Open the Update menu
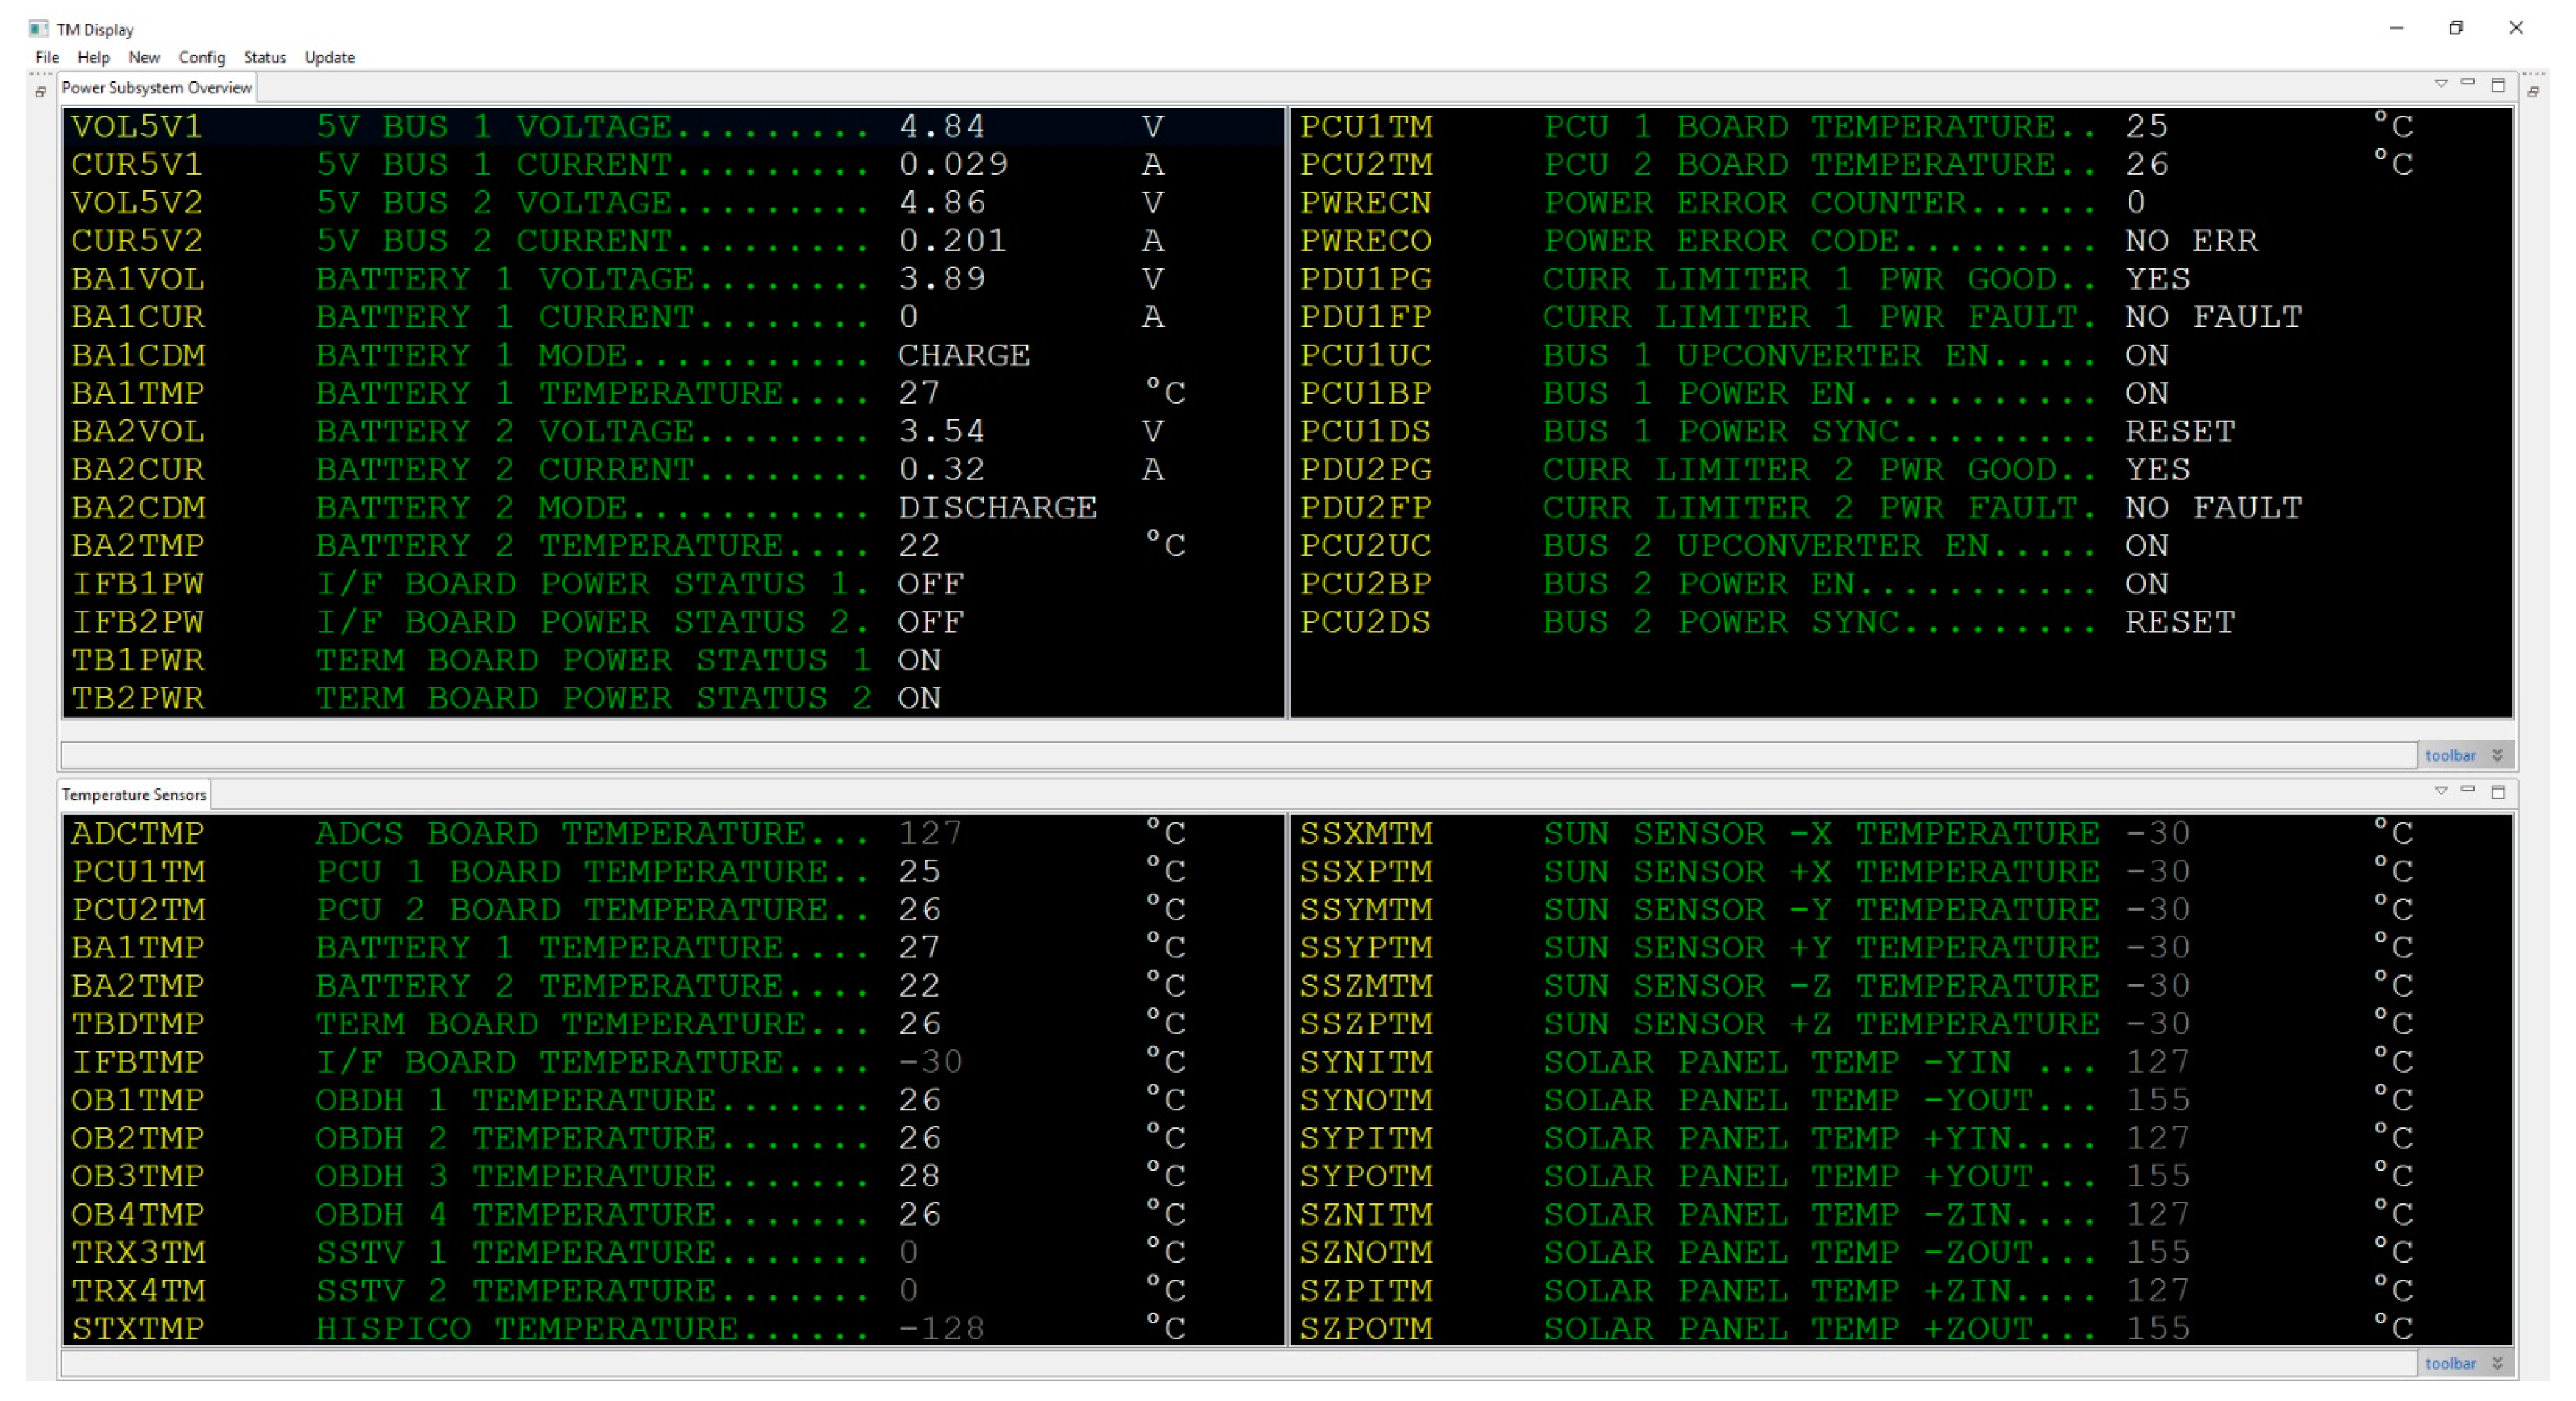Image resolution: width=2576 pixels, height=1401 pixels. click(330, 57)
